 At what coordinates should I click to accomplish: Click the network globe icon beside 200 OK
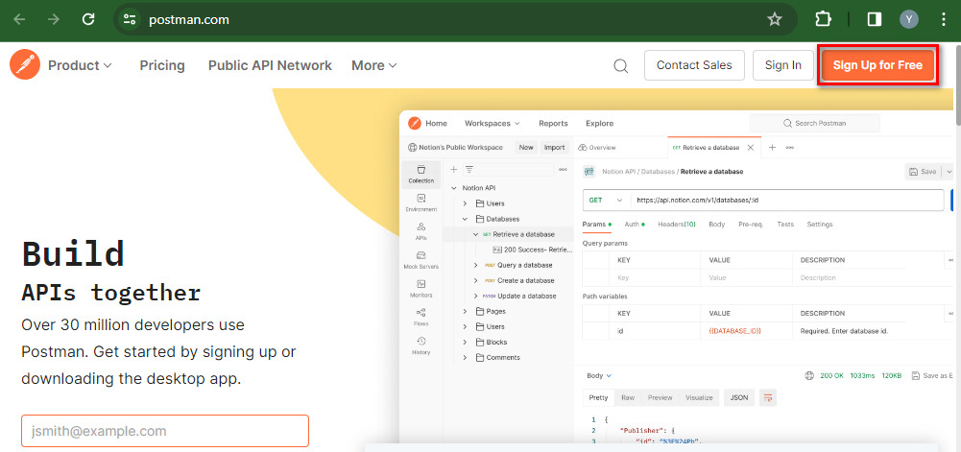(x=809, y=375)
